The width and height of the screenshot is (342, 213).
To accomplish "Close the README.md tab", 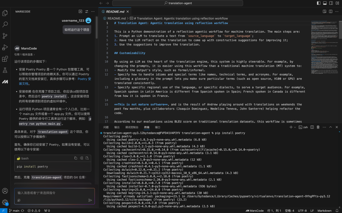I will [128, 12].
